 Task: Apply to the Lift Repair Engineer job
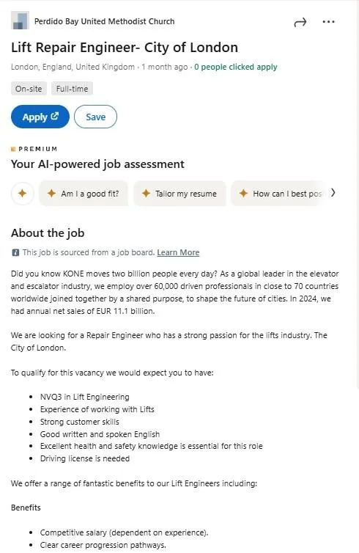[x=40, y=117]
